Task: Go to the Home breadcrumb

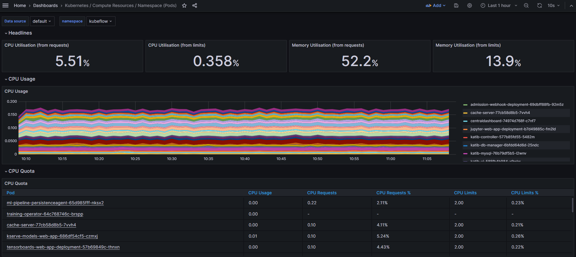Action: pos(20,5)
